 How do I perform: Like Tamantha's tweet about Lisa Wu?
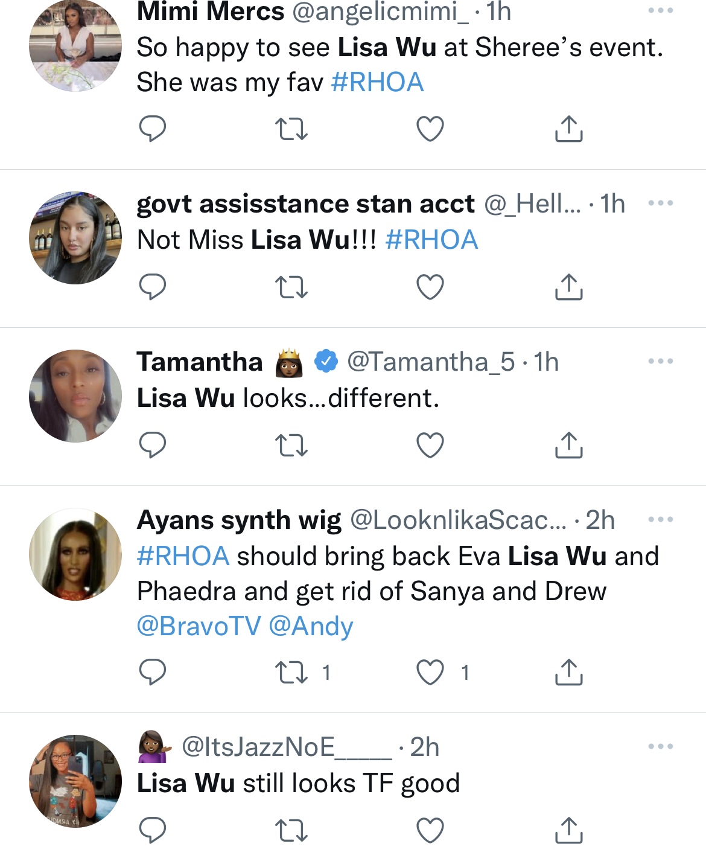(x=430, y=445)
